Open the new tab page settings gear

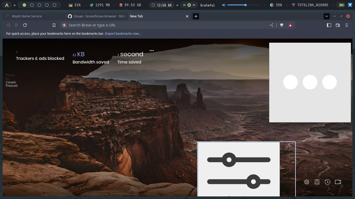(307, 182)
